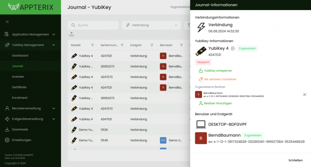This screenshot has height=167, width=311.
Task: Click the Downloads arrow icon
Action: [x=7, y=129]
